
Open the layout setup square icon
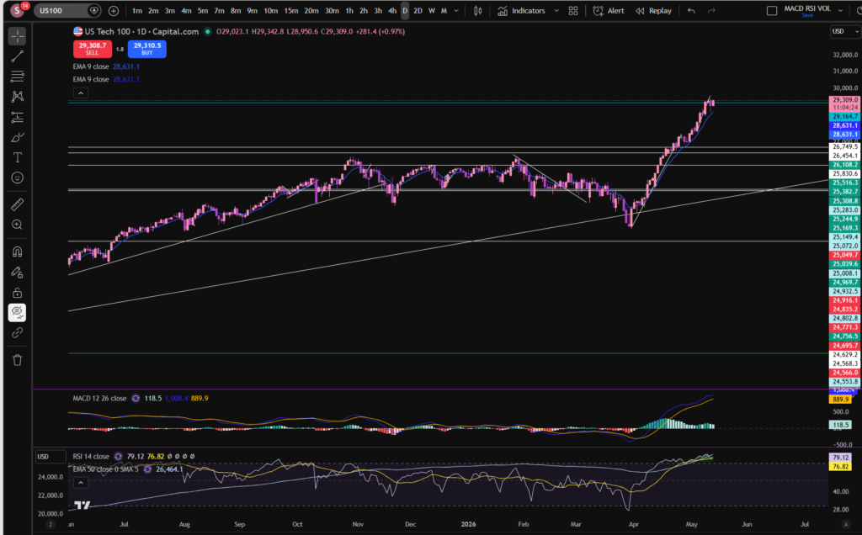coord(772,10)
